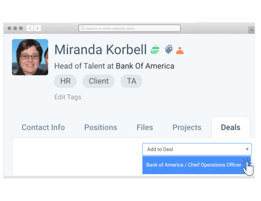The width and height of the screenshot is (261, 201).
Task: Click the HR tag pill
Action: [65, 81]
